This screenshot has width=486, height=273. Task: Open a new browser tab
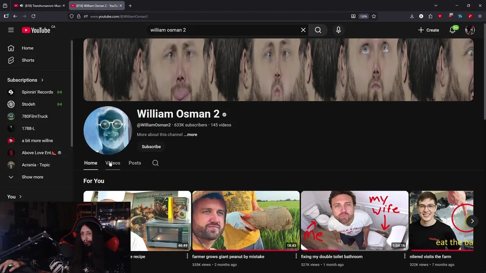click(x=130, y=6)
